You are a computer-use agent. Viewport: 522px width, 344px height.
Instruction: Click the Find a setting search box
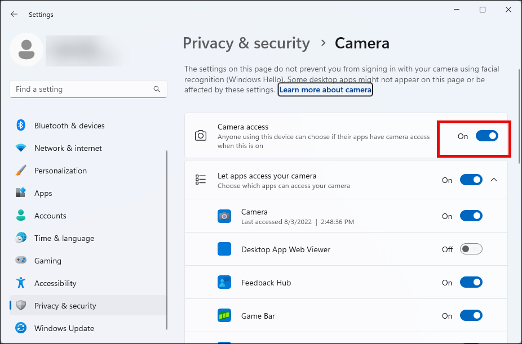pos(82,89)
